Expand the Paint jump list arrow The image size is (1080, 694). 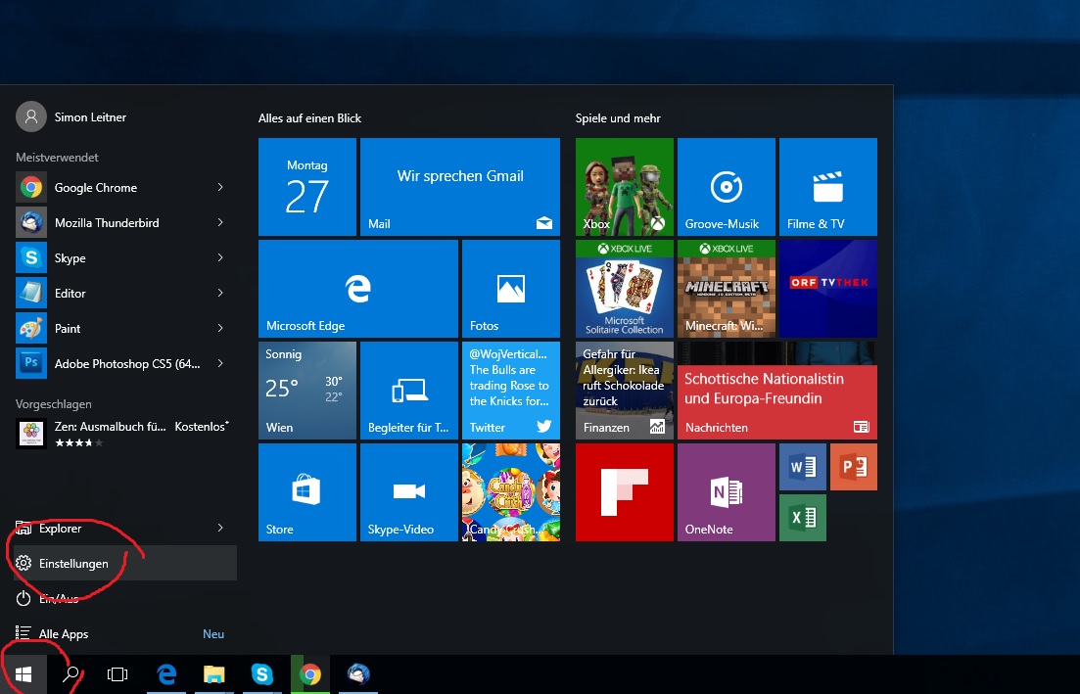(x=220, y=328)
